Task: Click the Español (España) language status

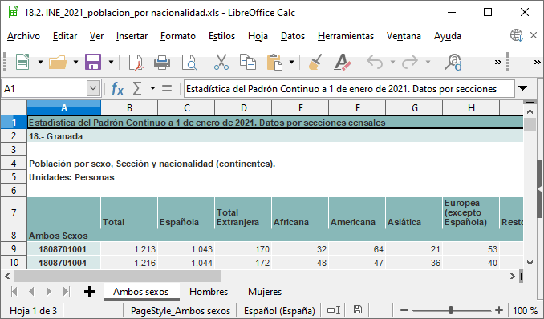Action: coord(279,310)
